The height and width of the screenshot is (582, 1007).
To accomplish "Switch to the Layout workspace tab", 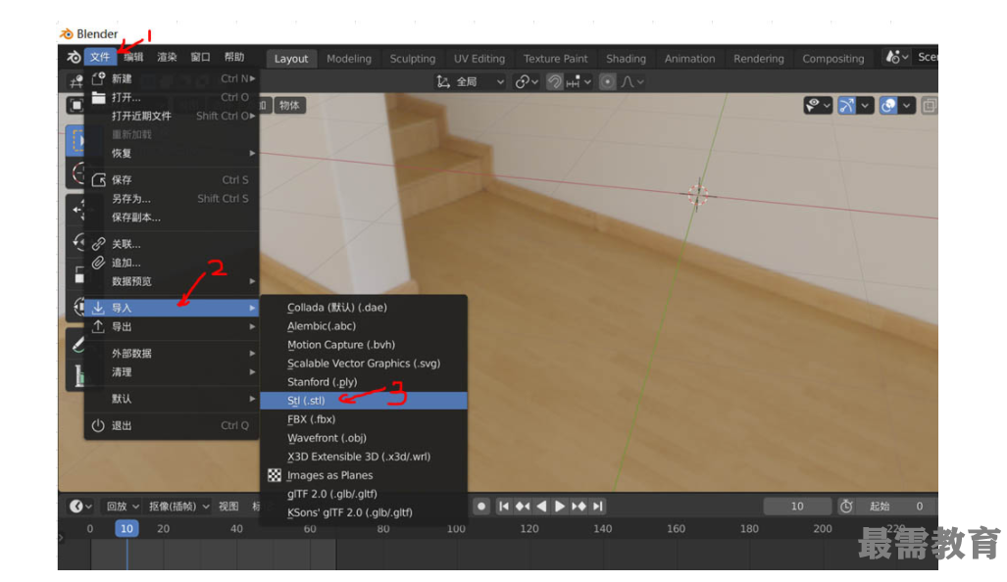I will coord(291,59).
